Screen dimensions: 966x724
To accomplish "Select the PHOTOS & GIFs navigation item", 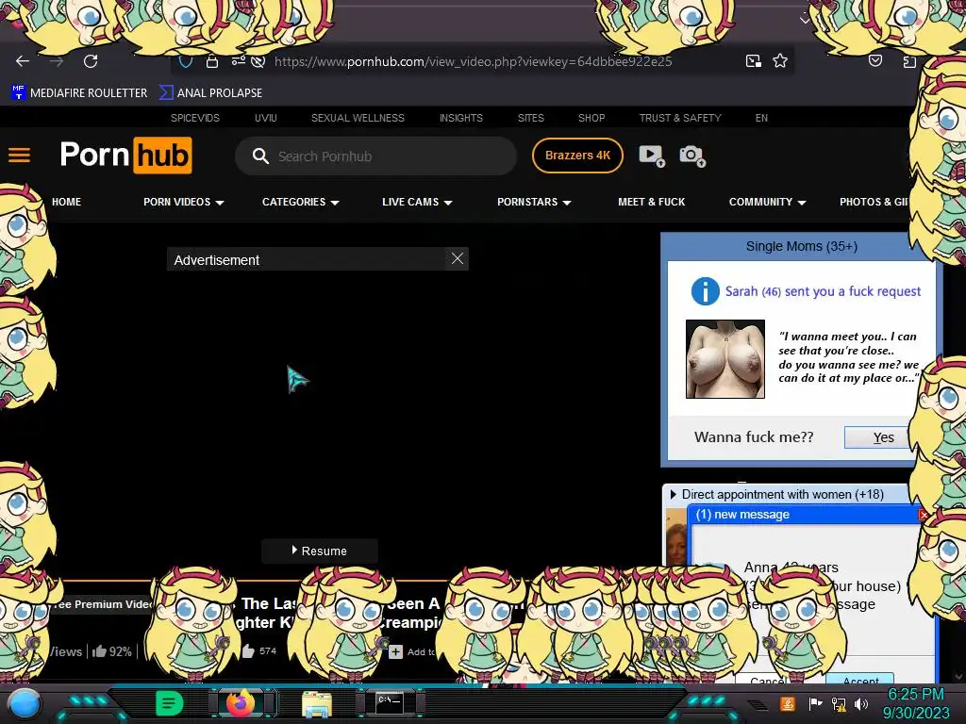I will pos(874,202).
